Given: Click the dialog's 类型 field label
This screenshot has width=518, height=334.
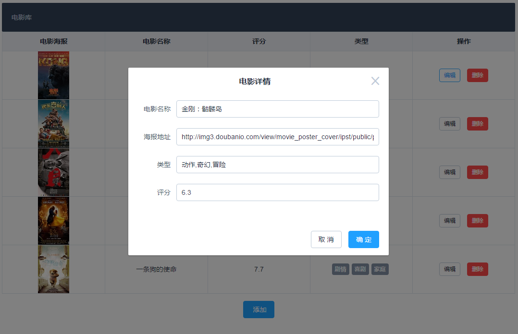Looking at the screenshot, I should pyautogui.click(x=164, y=164).
